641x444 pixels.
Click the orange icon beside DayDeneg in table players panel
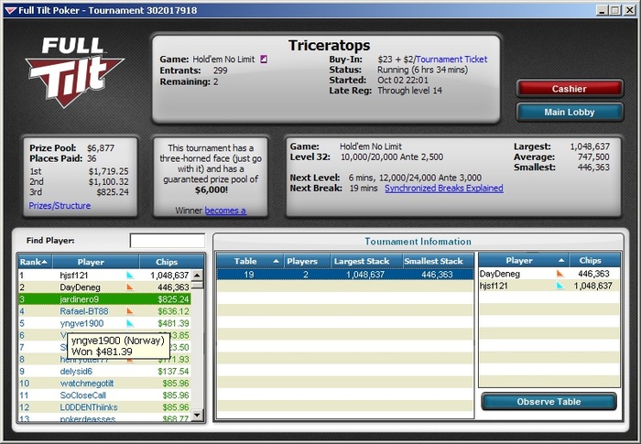[x=560, y=274]
